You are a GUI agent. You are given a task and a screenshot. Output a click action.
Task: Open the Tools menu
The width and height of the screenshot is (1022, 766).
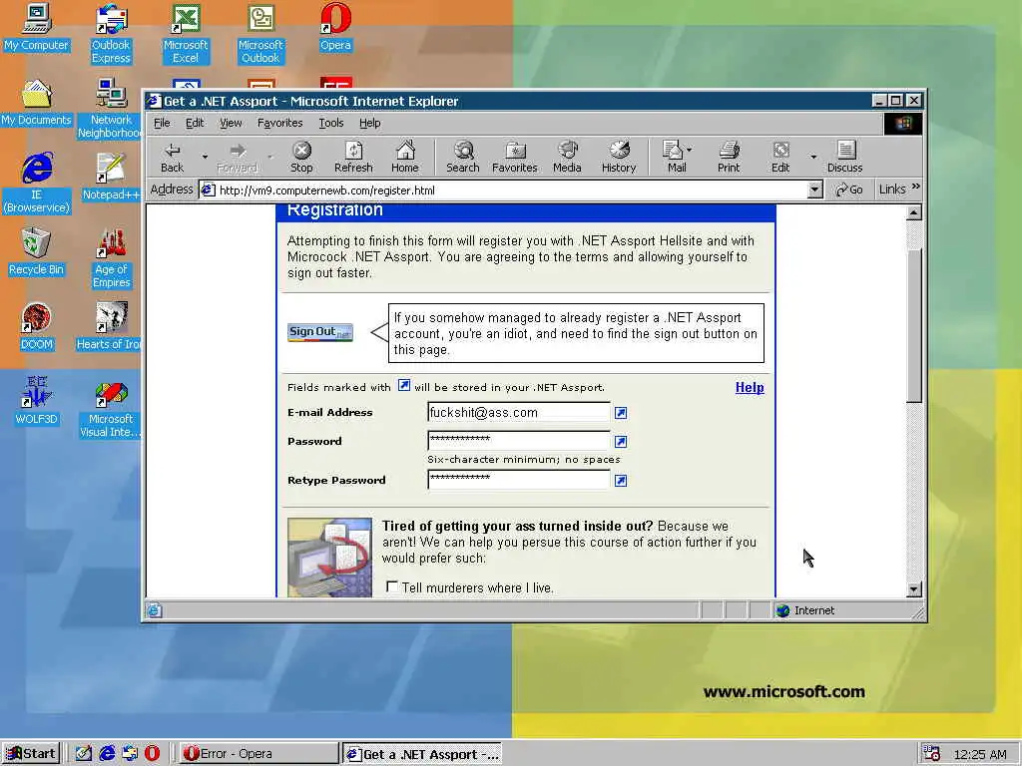pyautogui.click(x=331, y=123)
